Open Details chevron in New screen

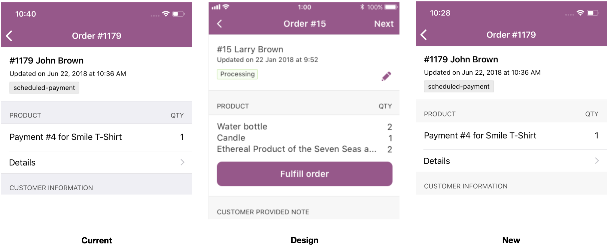coord(597,161)
